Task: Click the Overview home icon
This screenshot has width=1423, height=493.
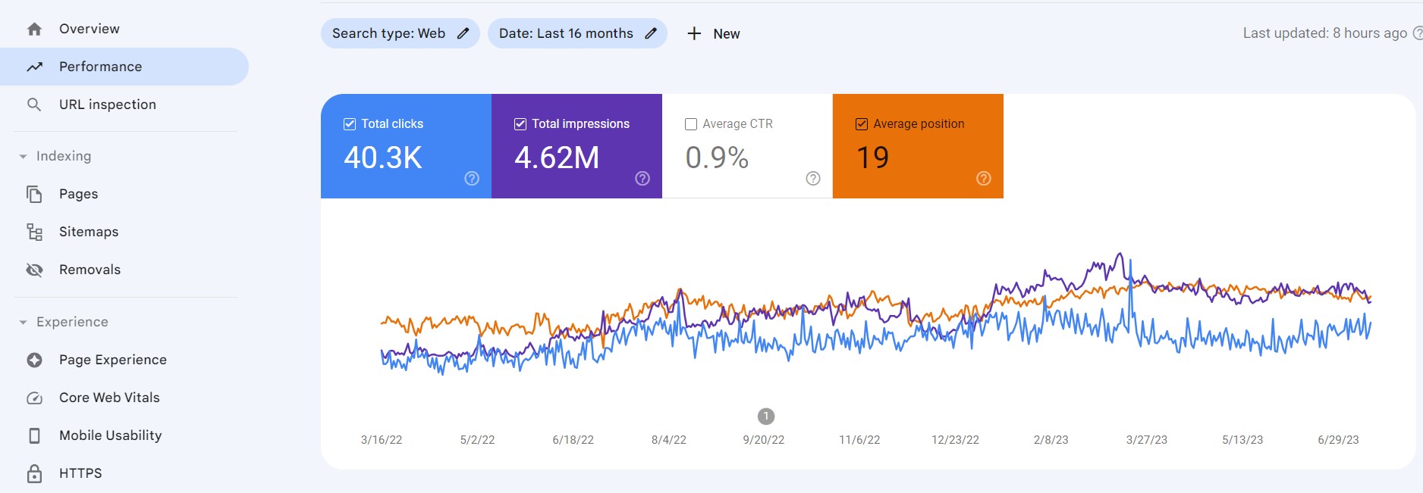Action: click(34, 30)
